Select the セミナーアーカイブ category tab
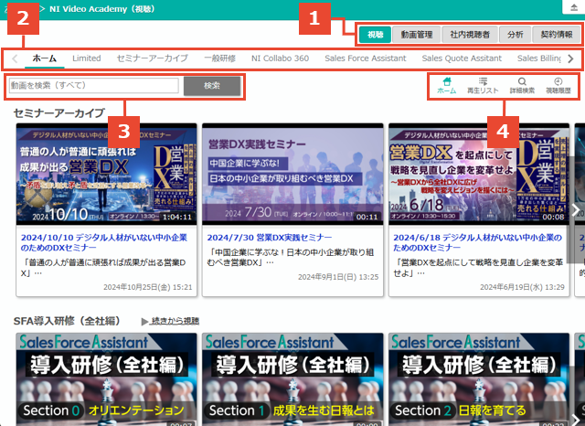 pyautogui.click(x=153, y=59)
